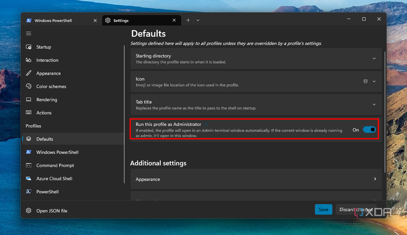Image resolution: width=407 pixels, height=235 pixels.
Task: Open Additional settings Appearance page
Action: click(x=256, y=179)
